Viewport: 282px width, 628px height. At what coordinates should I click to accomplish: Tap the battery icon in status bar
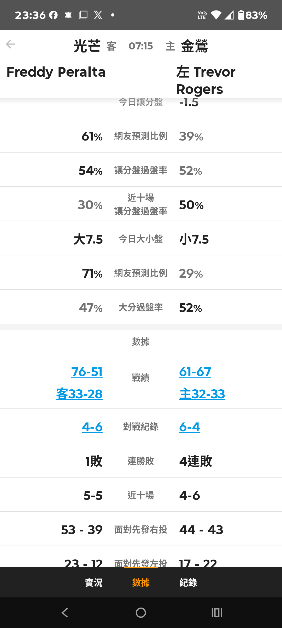(241, 15)
